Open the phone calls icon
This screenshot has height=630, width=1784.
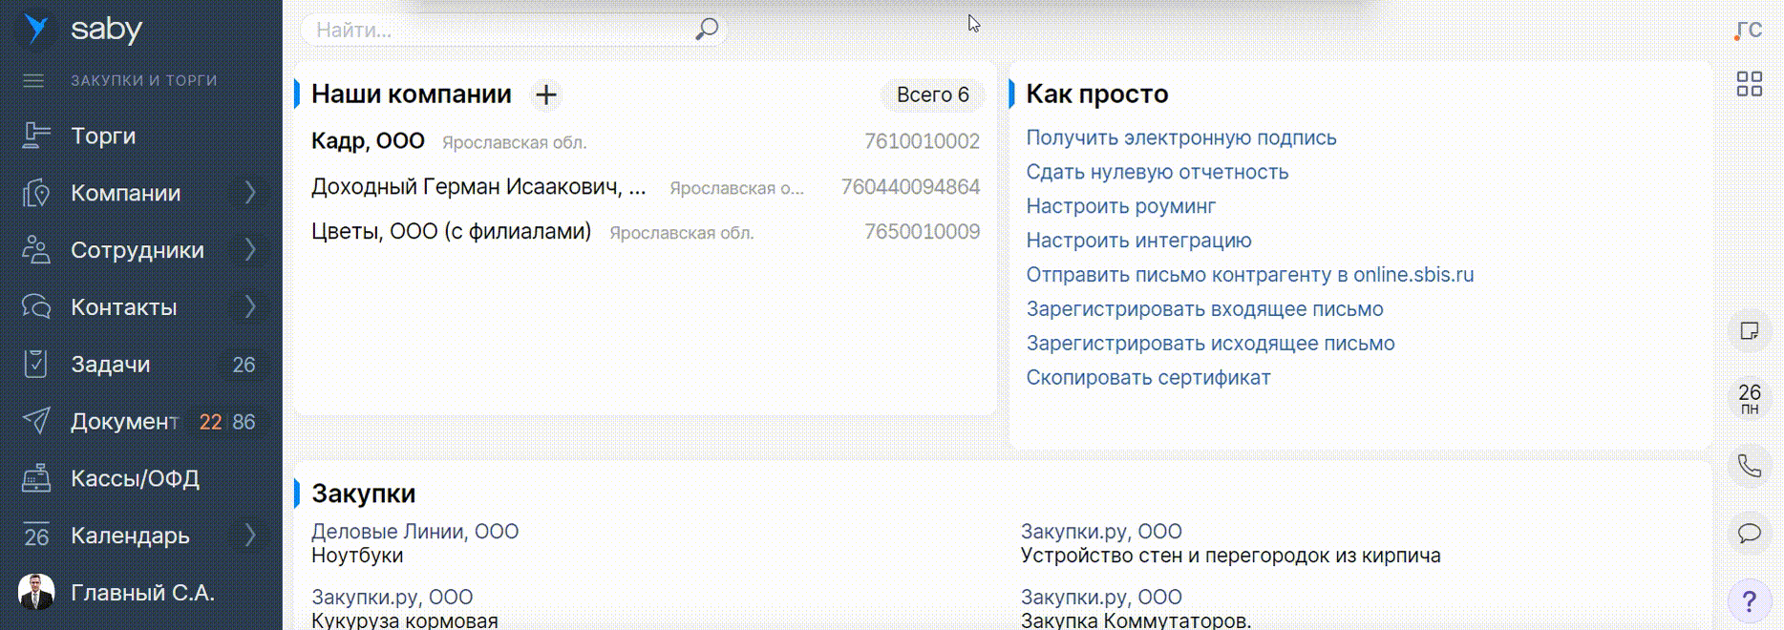(x=1749, y=466)
